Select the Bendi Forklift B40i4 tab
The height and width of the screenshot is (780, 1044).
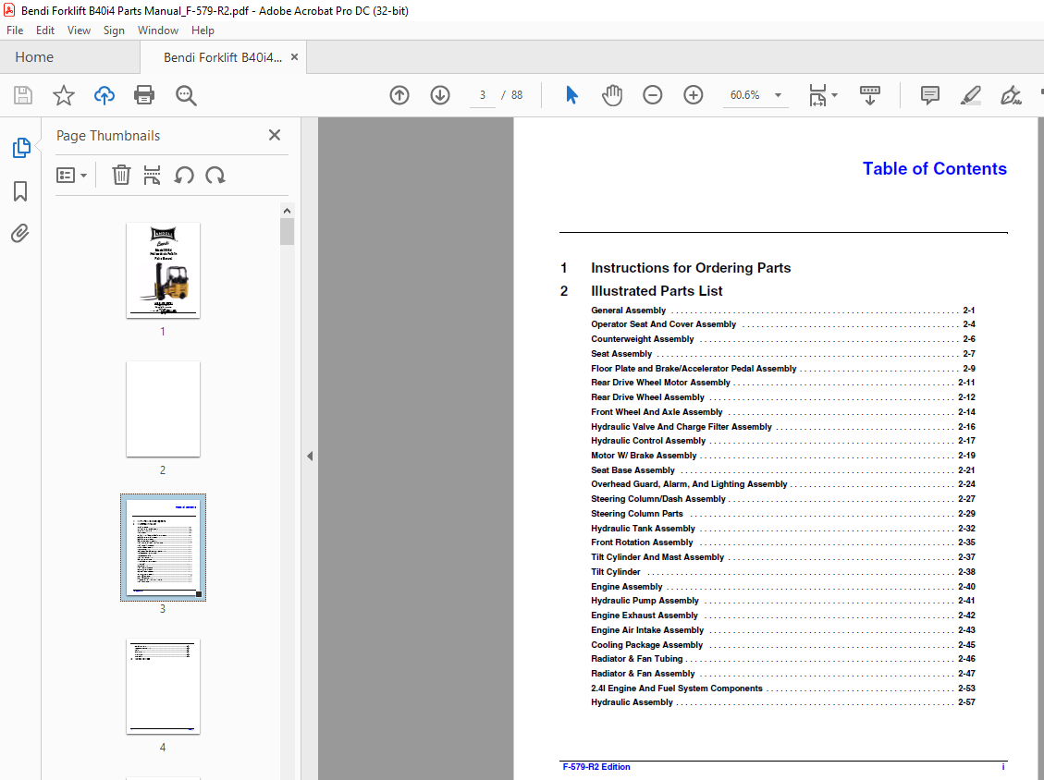coord(222,57)
